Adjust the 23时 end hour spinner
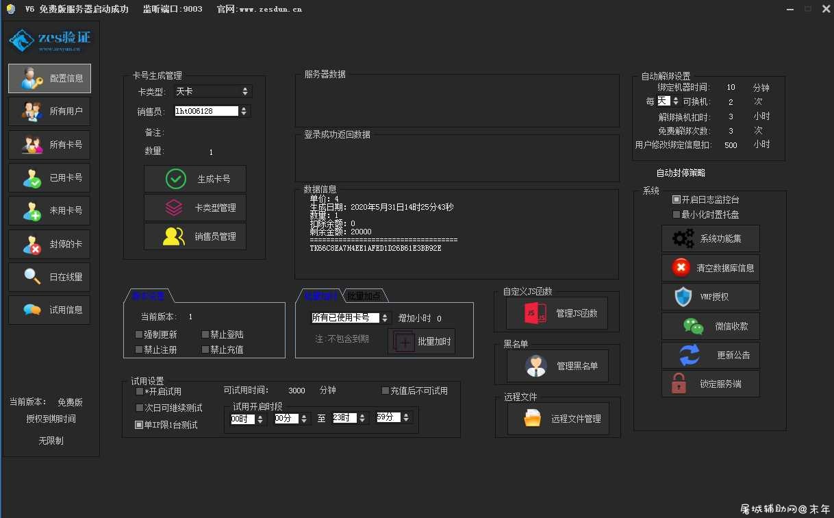 point(351,417)
